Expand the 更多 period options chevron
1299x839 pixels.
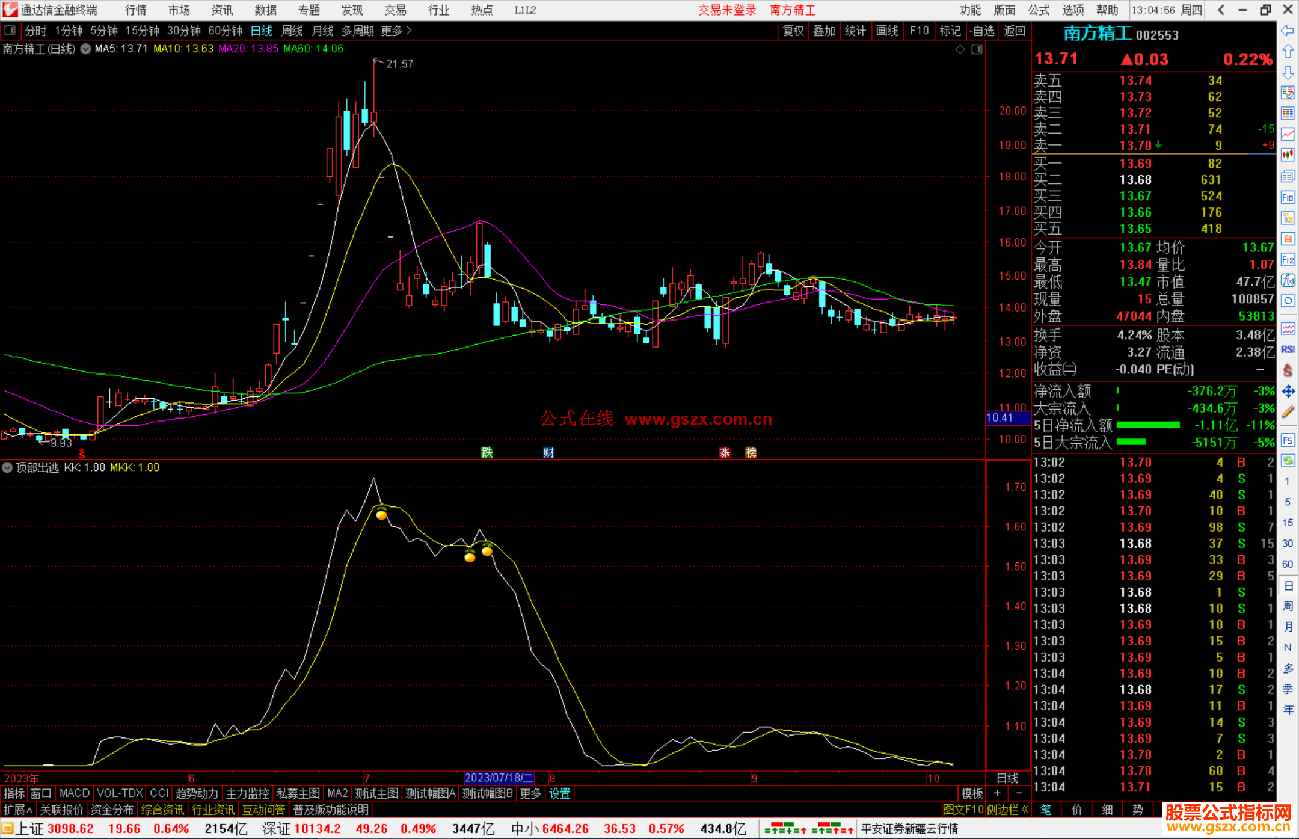point(409,31)
